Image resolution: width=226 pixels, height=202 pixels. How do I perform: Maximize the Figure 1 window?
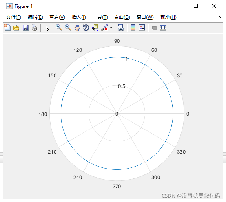pyautogui.click(x=196, y=6)
